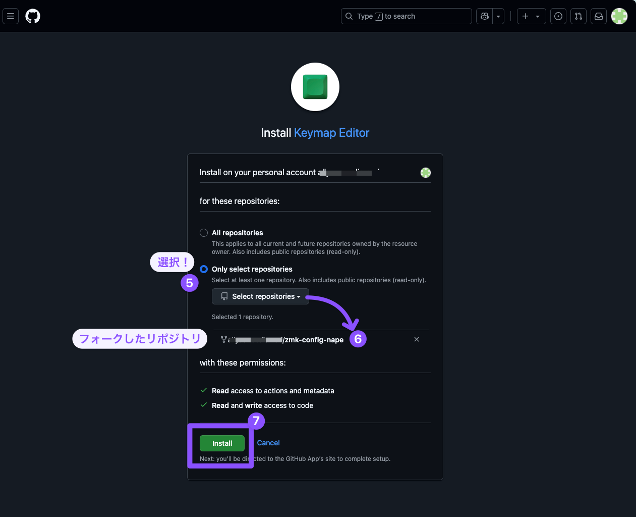The image size is (636, 517).
Task: Open the Pull requests icon
Action: point(579,16)
